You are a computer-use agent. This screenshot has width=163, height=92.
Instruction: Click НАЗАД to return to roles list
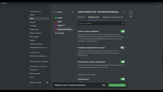point(59,12)
